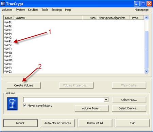This screenshot has height=132, width=153.
Task: Click the volume path input field
Action: click(x=64, y=100)
